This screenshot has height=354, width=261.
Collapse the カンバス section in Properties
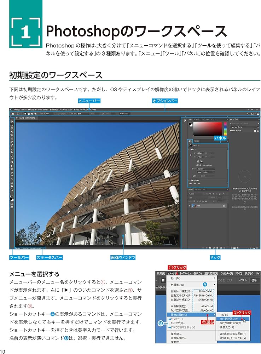(189, 149)
